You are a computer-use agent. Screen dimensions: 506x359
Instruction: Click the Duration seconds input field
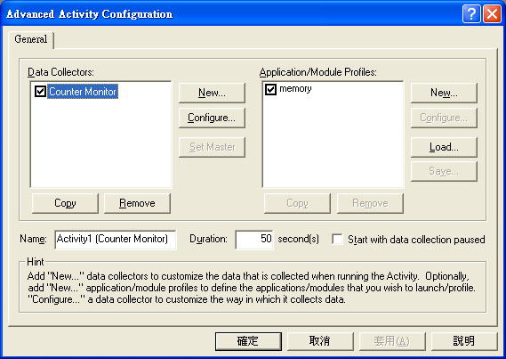click(x=254, y=240)
